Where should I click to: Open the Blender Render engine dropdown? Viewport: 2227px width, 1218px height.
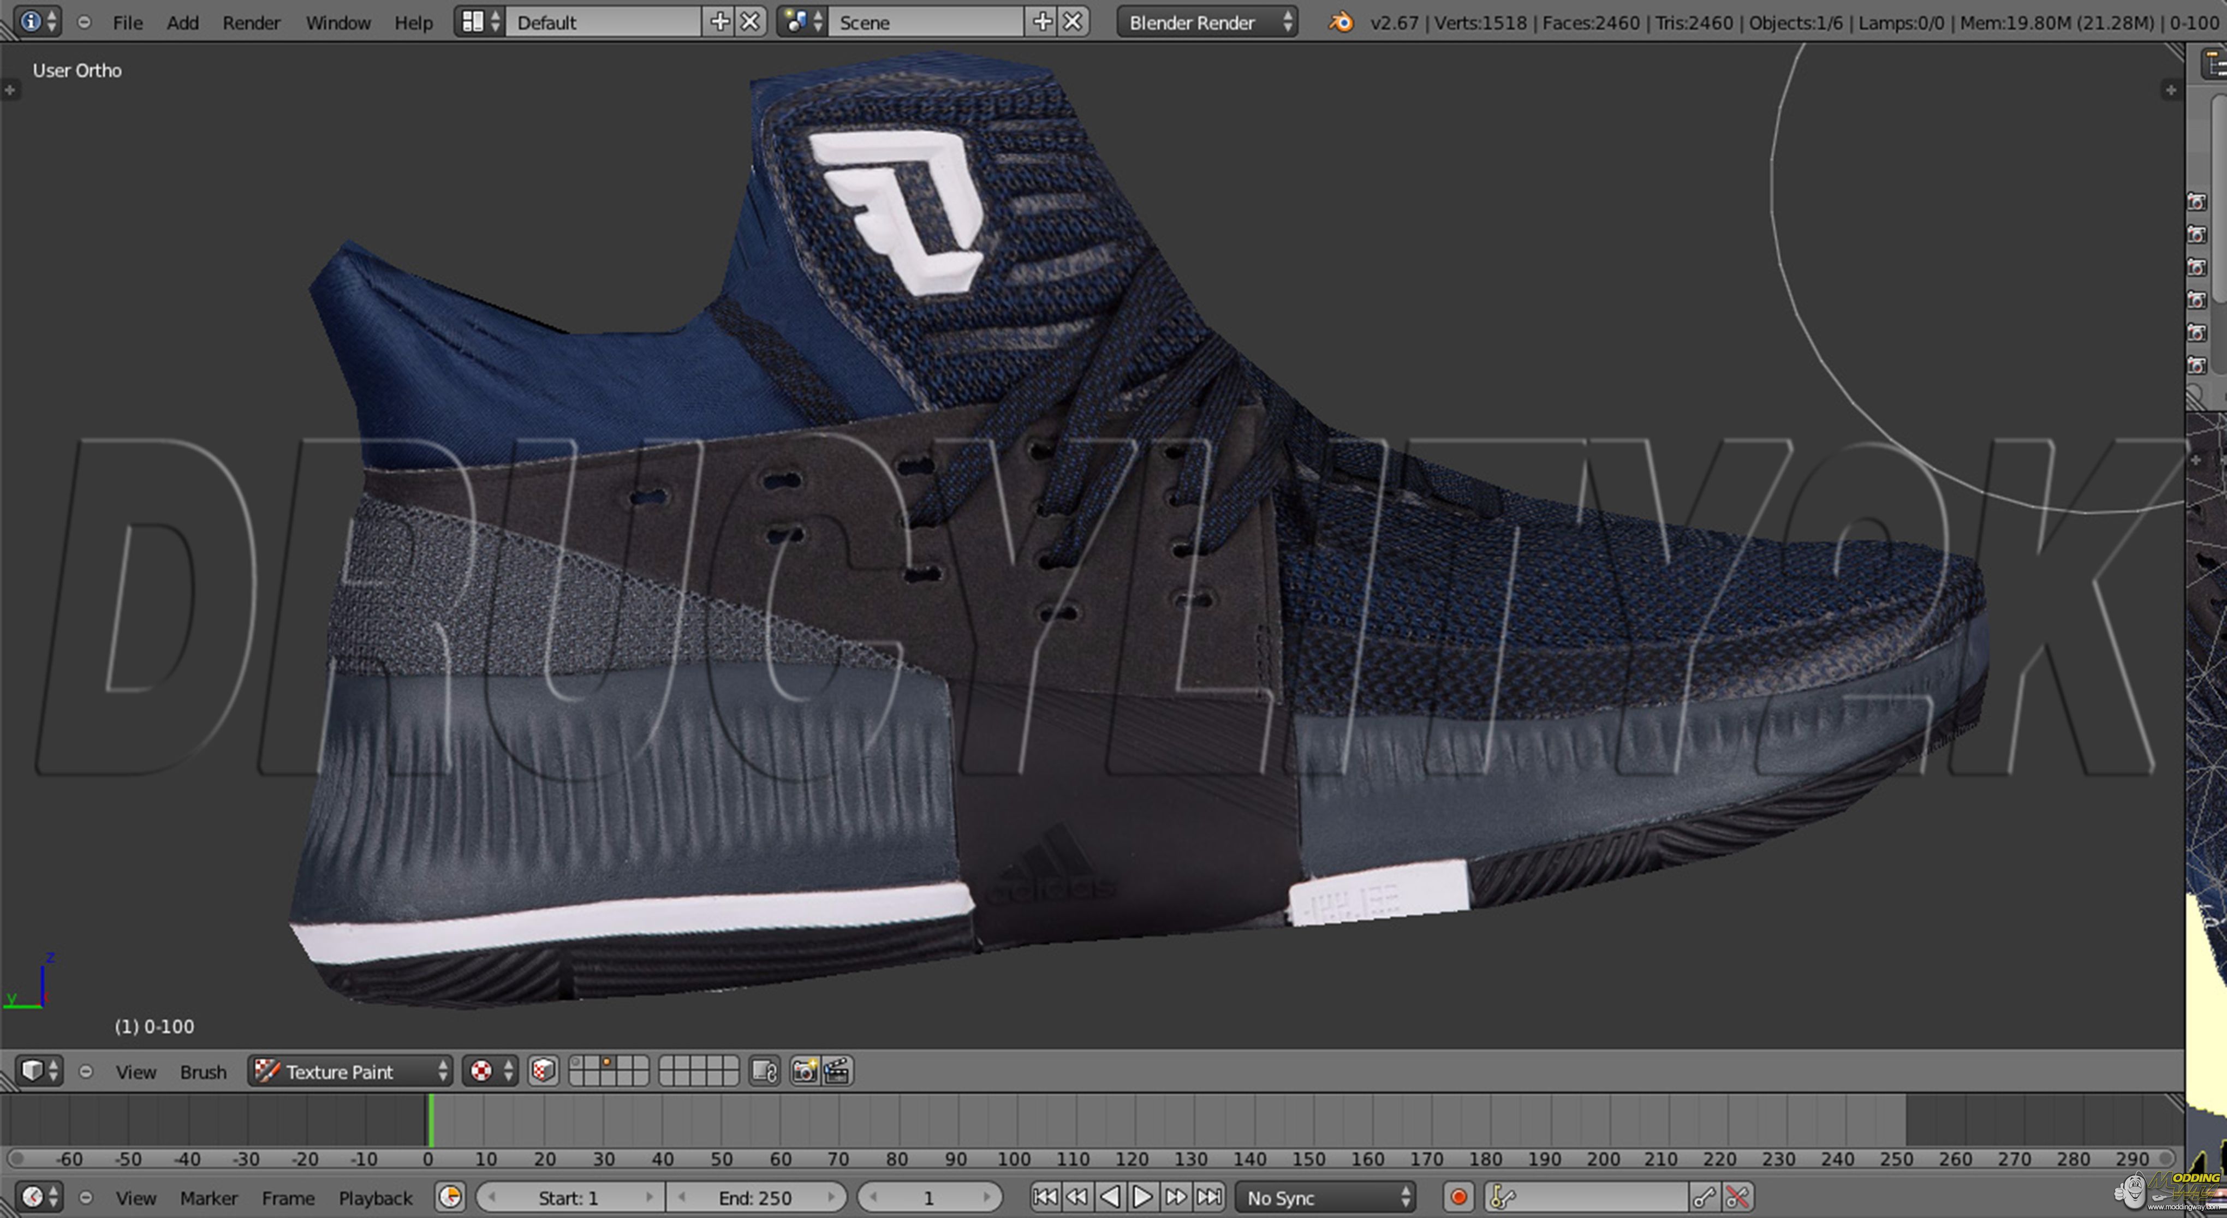click(1207, 22)
